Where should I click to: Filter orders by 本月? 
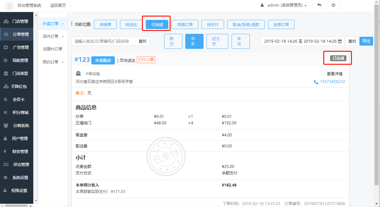[x=241, y=41]
